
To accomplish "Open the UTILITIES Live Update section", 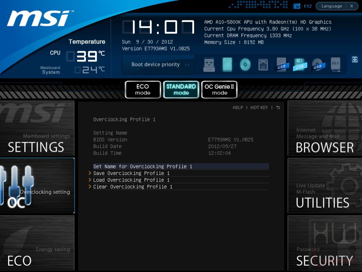I will (325, 186).
